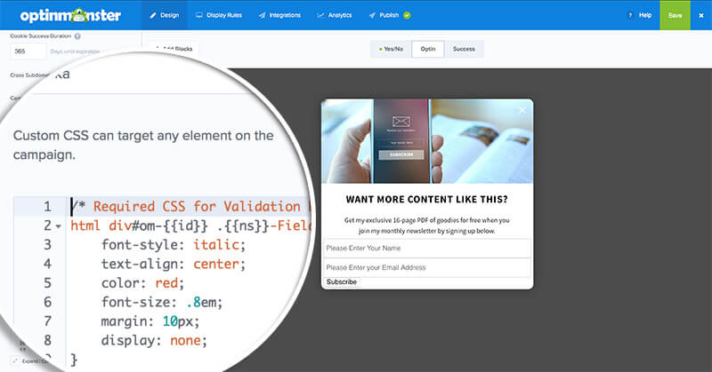This screenshot has height=372, width=712.
Task: Click the paper plane Integrations icon
Action: tap(262, 15)
